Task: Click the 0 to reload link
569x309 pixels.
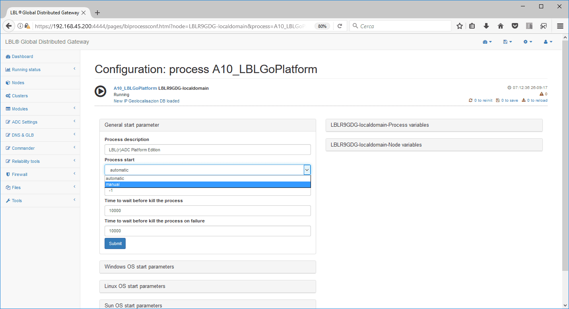Action: coord(534,100)
